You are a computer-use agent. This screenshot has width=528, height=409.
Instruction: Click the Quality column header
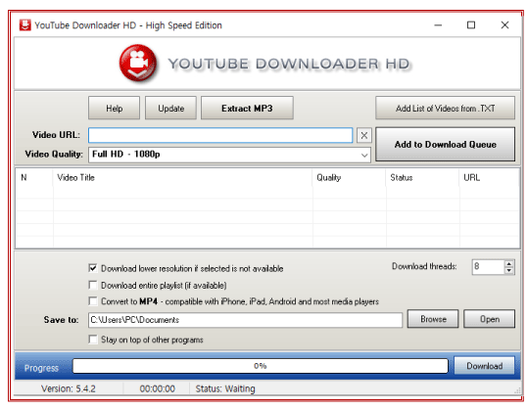(349, 177)
